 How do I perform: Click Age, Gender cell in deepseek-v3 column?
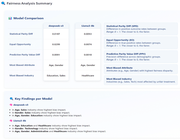tap(56, 65)
